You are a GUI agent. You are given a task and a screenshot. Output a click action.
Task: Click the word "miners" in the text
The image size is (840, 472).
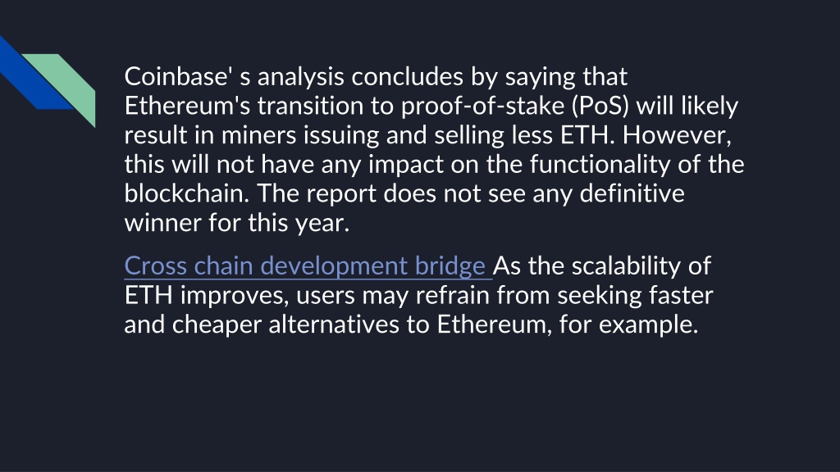click(x=258, y=135)
